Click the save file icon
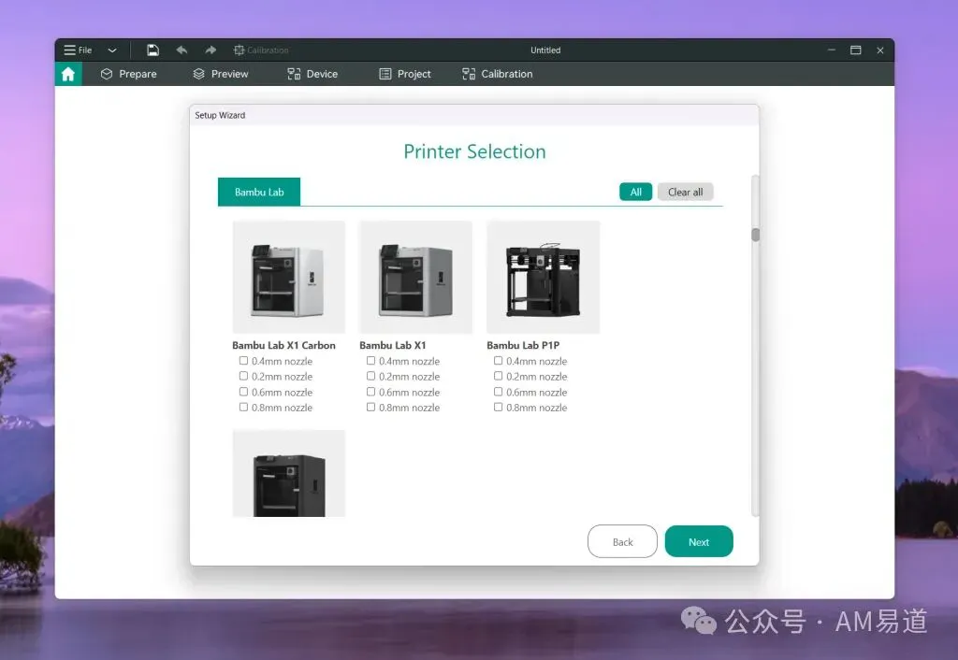The width and height of the screenshot is (958, 660). (x=152, y=50)
